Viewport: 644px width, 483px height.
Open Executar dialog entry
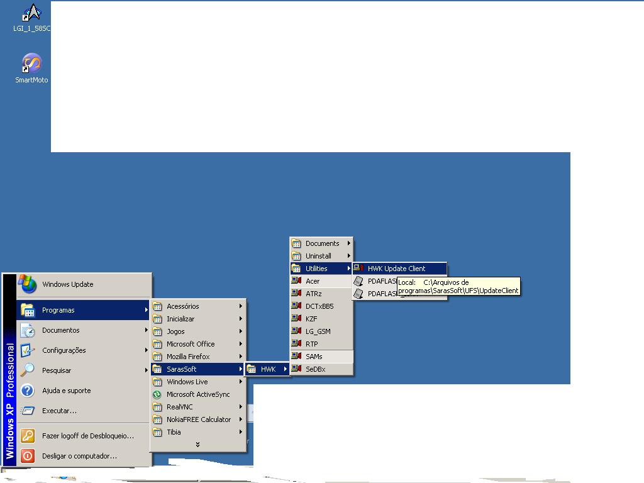tap(84, 411)
